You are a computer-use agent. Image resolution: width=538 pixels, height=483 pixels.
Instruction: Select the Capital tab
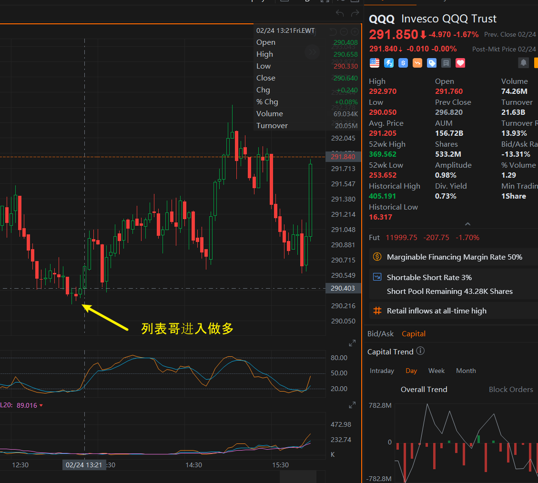pos(414,334)
